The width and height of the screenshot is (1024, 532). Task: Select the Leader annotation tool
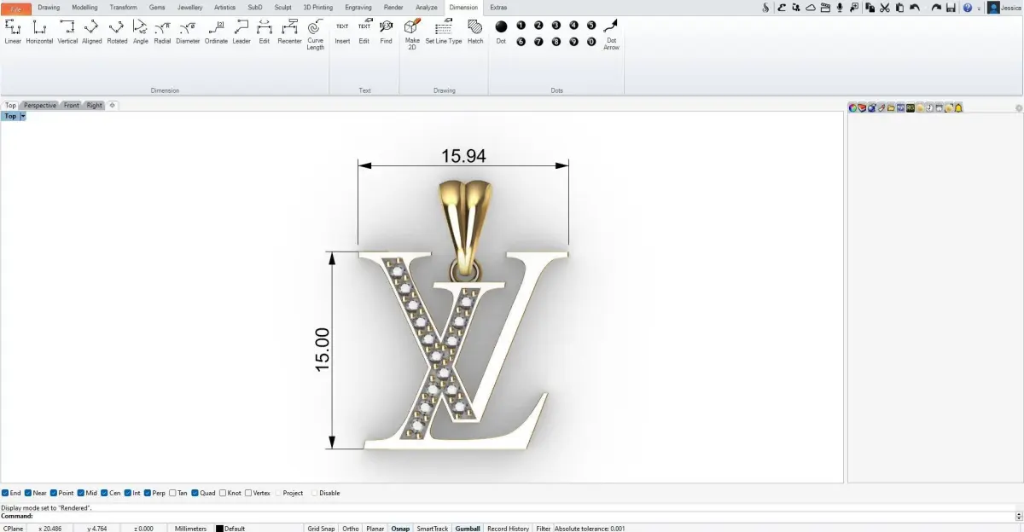[x=241, y=32]
